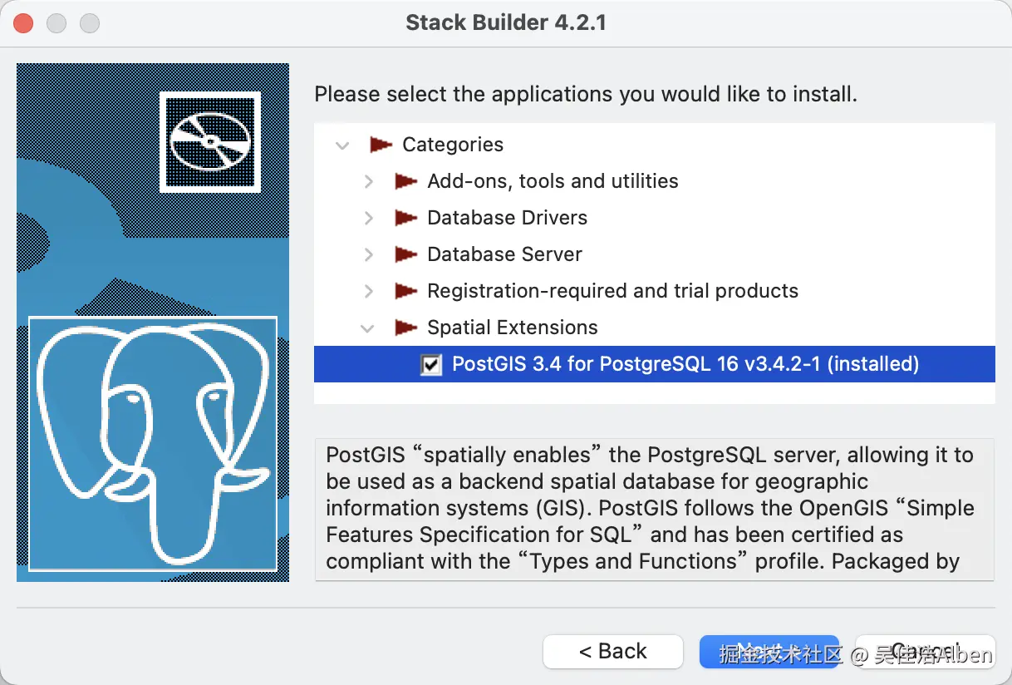
Task: Click the Registration-required and trial products folder icon
Action: (x=405, y=291)
